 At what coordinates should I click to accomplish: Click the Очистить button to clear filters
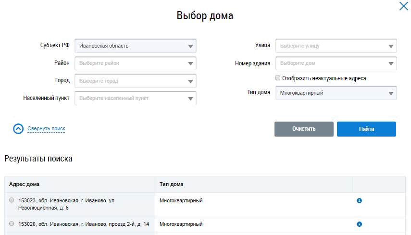(304, 129)
